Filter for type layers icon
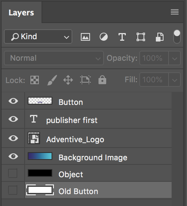Screen dimensions: 187x206 [122, 37]
